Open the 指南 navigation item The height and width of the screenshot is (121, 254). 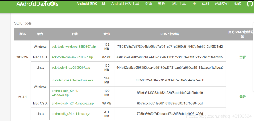point(148,4)
